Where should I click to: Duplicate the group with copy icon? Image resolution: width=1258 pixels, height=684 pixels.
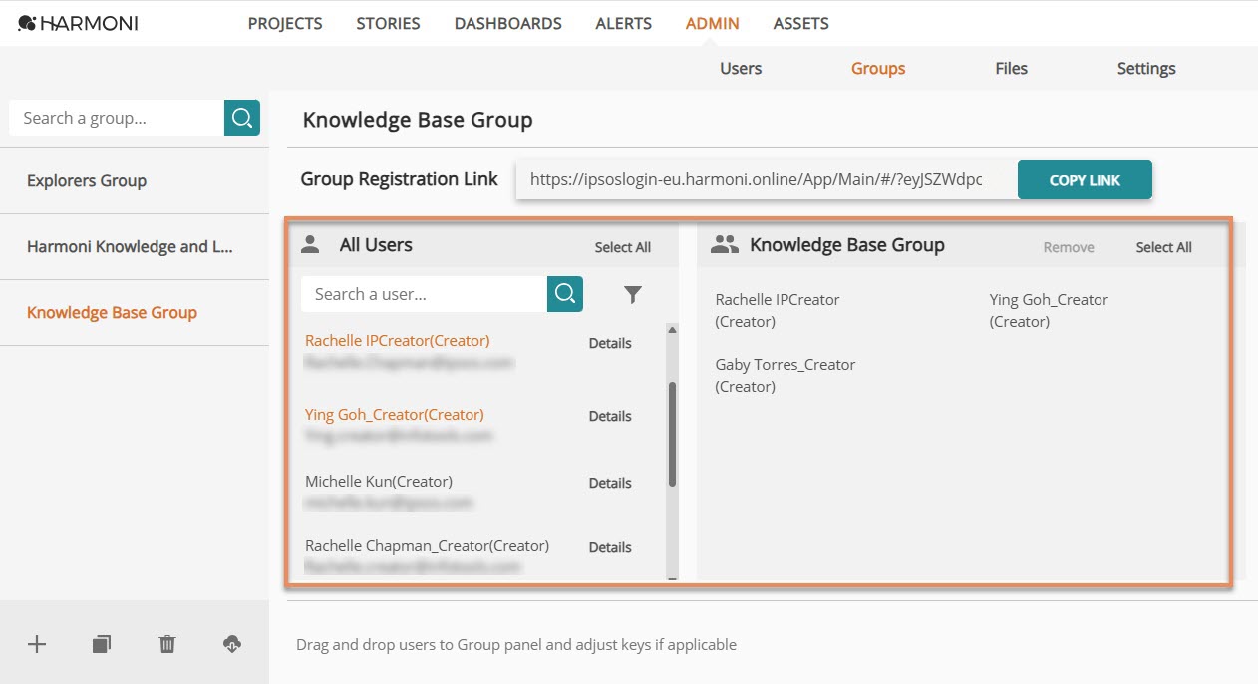101,644
